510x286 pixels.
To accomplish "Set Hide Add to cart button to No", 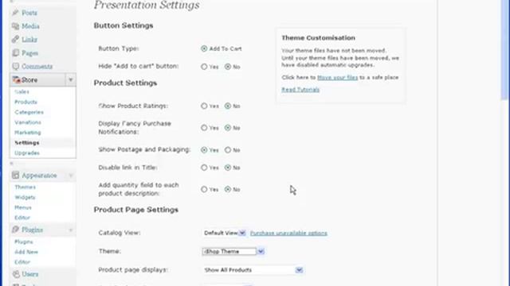I will point(228,67).
